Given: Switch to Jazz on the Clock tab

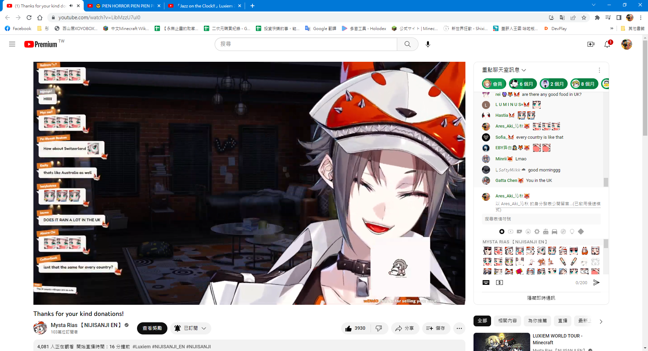Looking at the screenshot, I should click(x=205, y=6).
